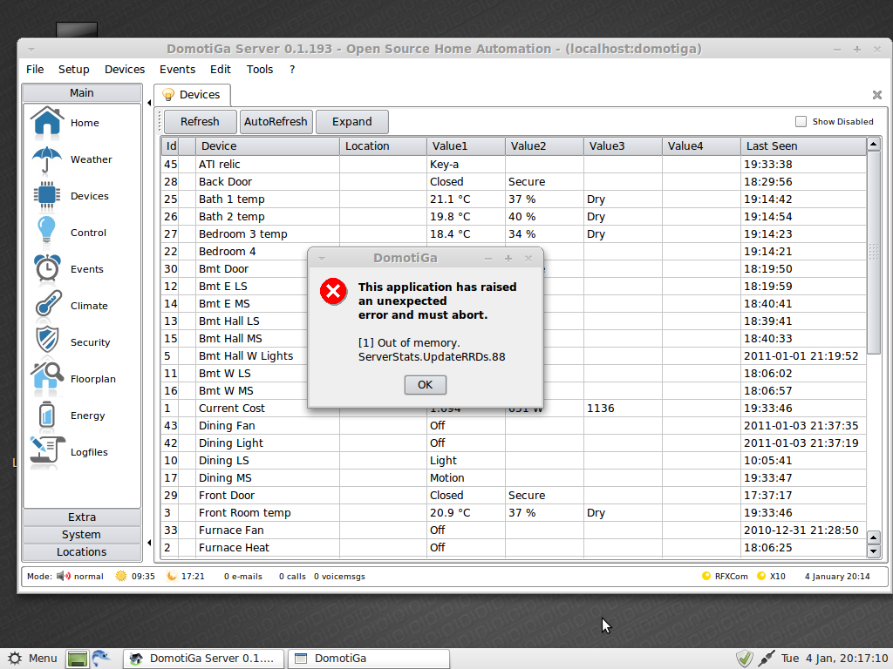
Task: Select the 'Front Room temp' row
Action: (513, 513)
